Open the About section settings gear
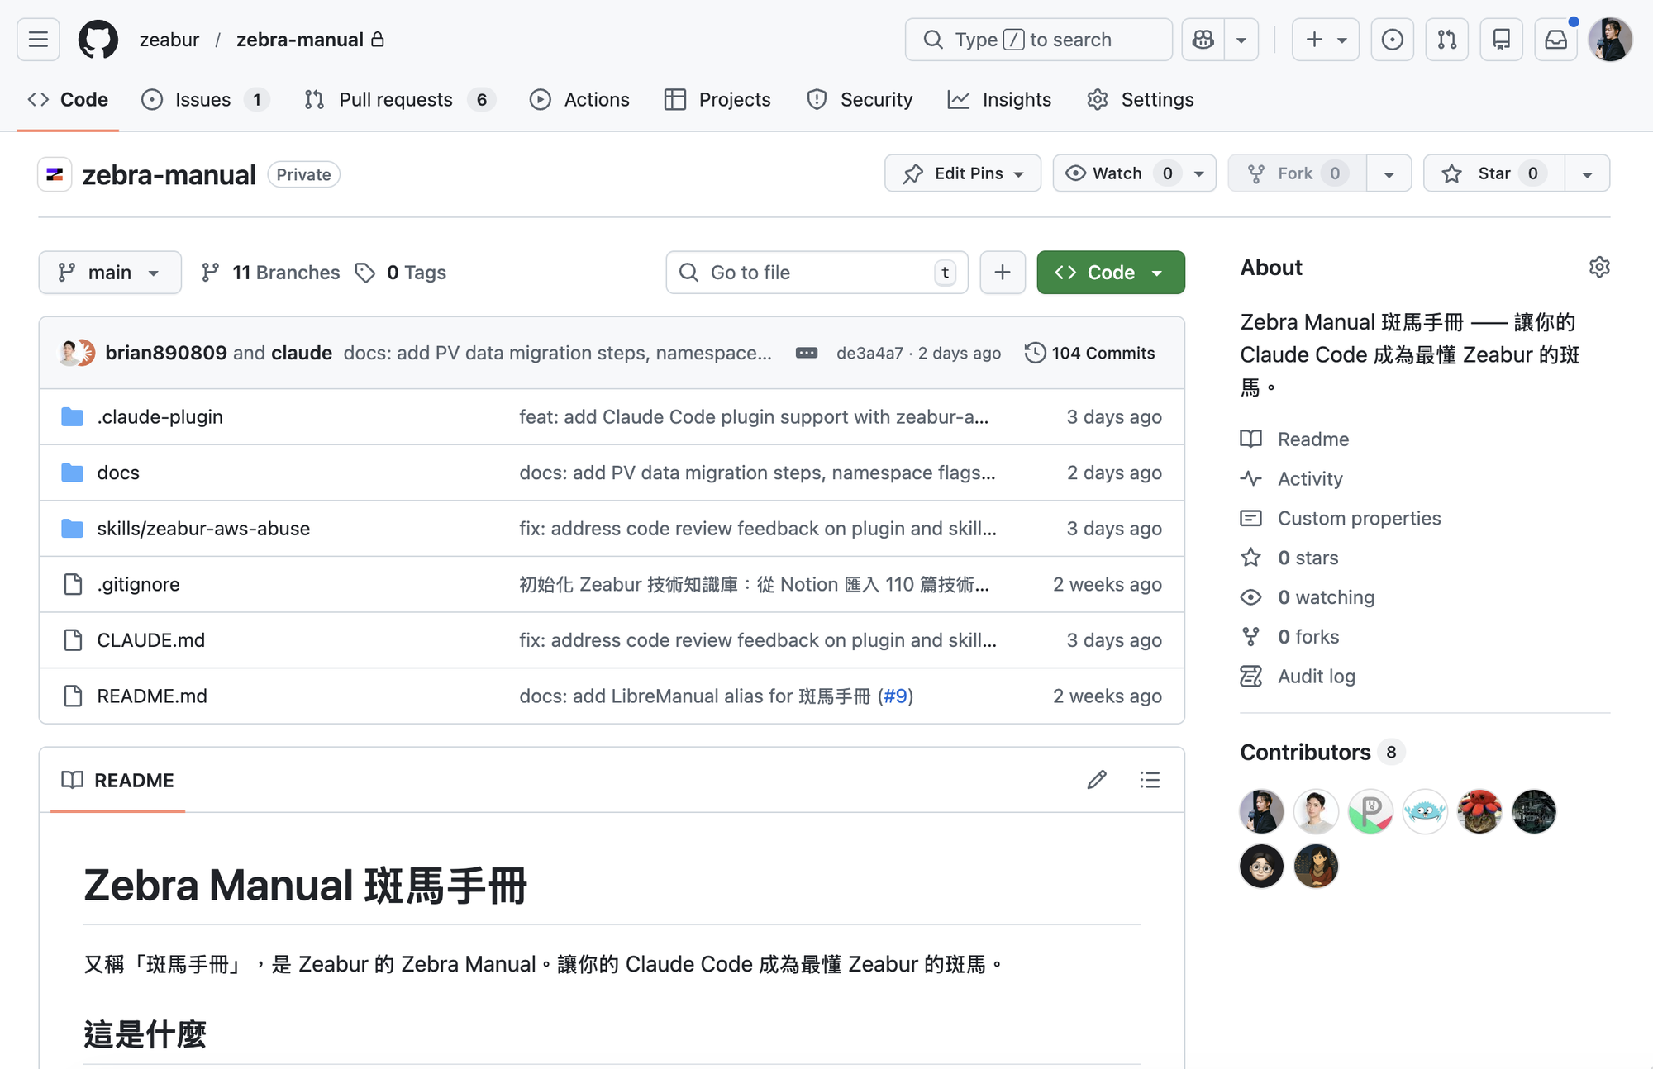The width and height of the screenshot is (1653, 1069). point(1599,267)
